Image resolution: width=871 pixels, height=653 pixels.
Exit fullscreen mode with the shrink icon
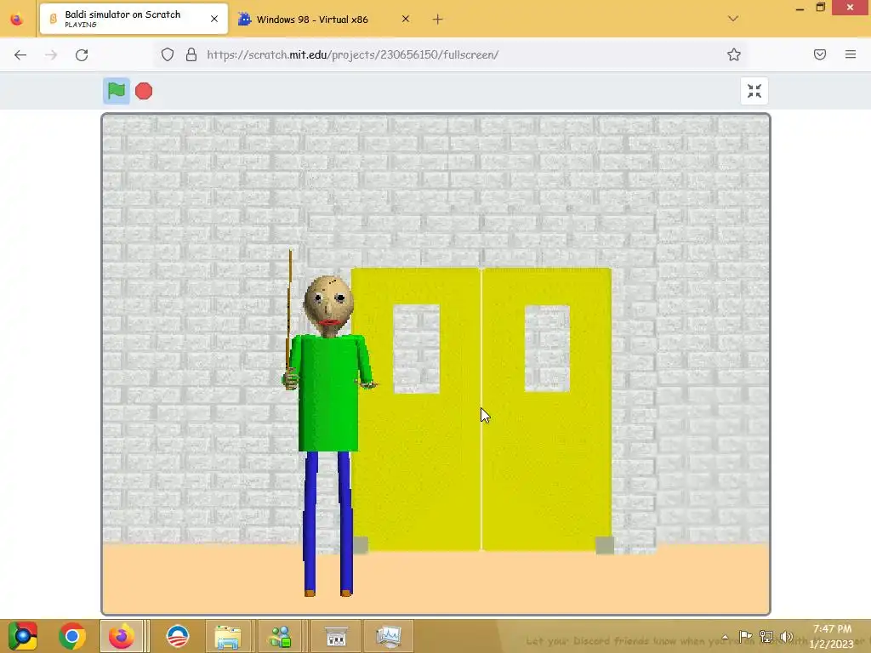point(754,91)
